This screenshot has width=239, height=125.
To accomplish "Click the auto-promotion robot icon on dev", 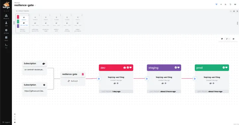I will point(124,67).
